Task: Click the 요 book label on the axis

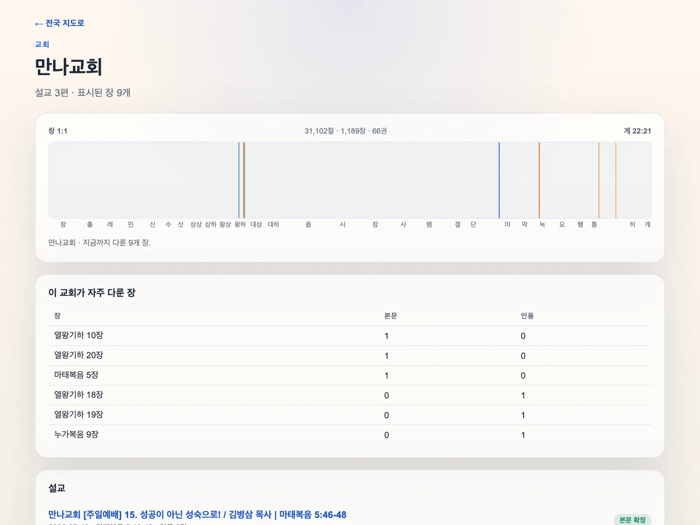Action: [562, 224]
